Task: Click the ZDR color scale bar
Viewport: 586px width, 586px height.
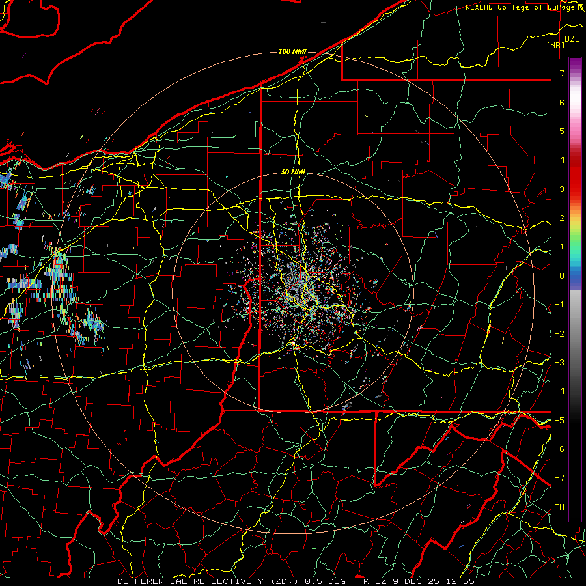Action: pyautogui.click(x=575, y=289)
